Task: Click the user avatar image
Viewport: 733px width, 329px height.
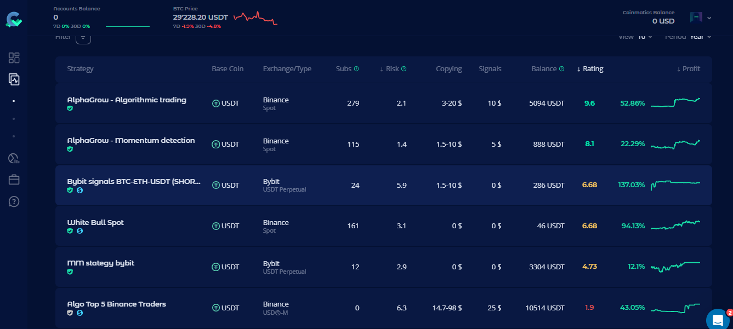Action: click(696, 18)
